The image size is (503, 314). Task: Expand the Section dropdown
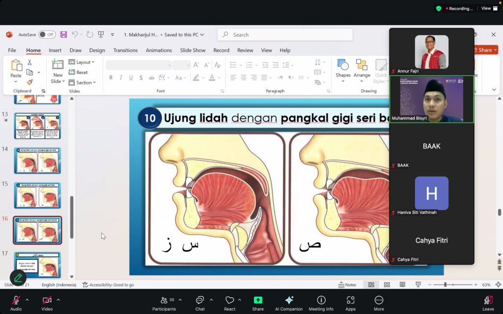pyautogui.click(x=83, y=82)
